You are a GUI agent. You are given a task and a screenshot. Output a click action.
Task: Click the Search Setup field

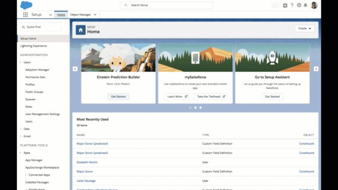click(x=166, y=5)
